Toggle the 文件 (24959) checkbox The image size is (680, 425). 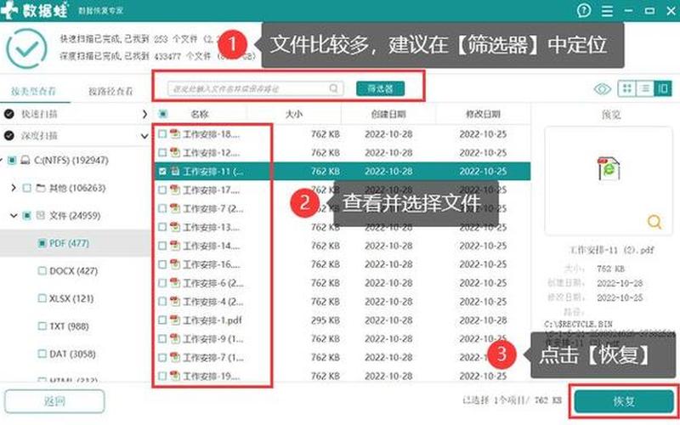pyautogui.click(x=27, y=216)
